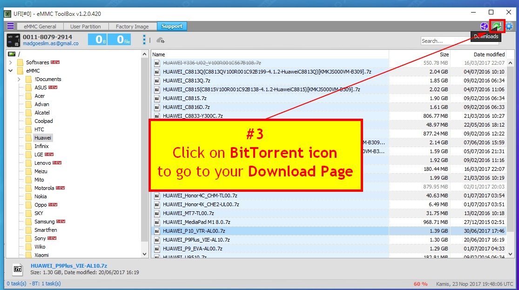Click file list scroll down arrow
519x290 pixels.
coord(511,254)
